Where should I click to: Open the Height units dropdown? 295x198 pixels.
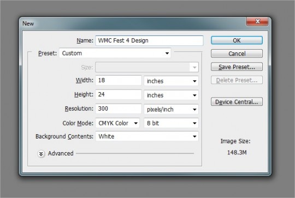171,95
